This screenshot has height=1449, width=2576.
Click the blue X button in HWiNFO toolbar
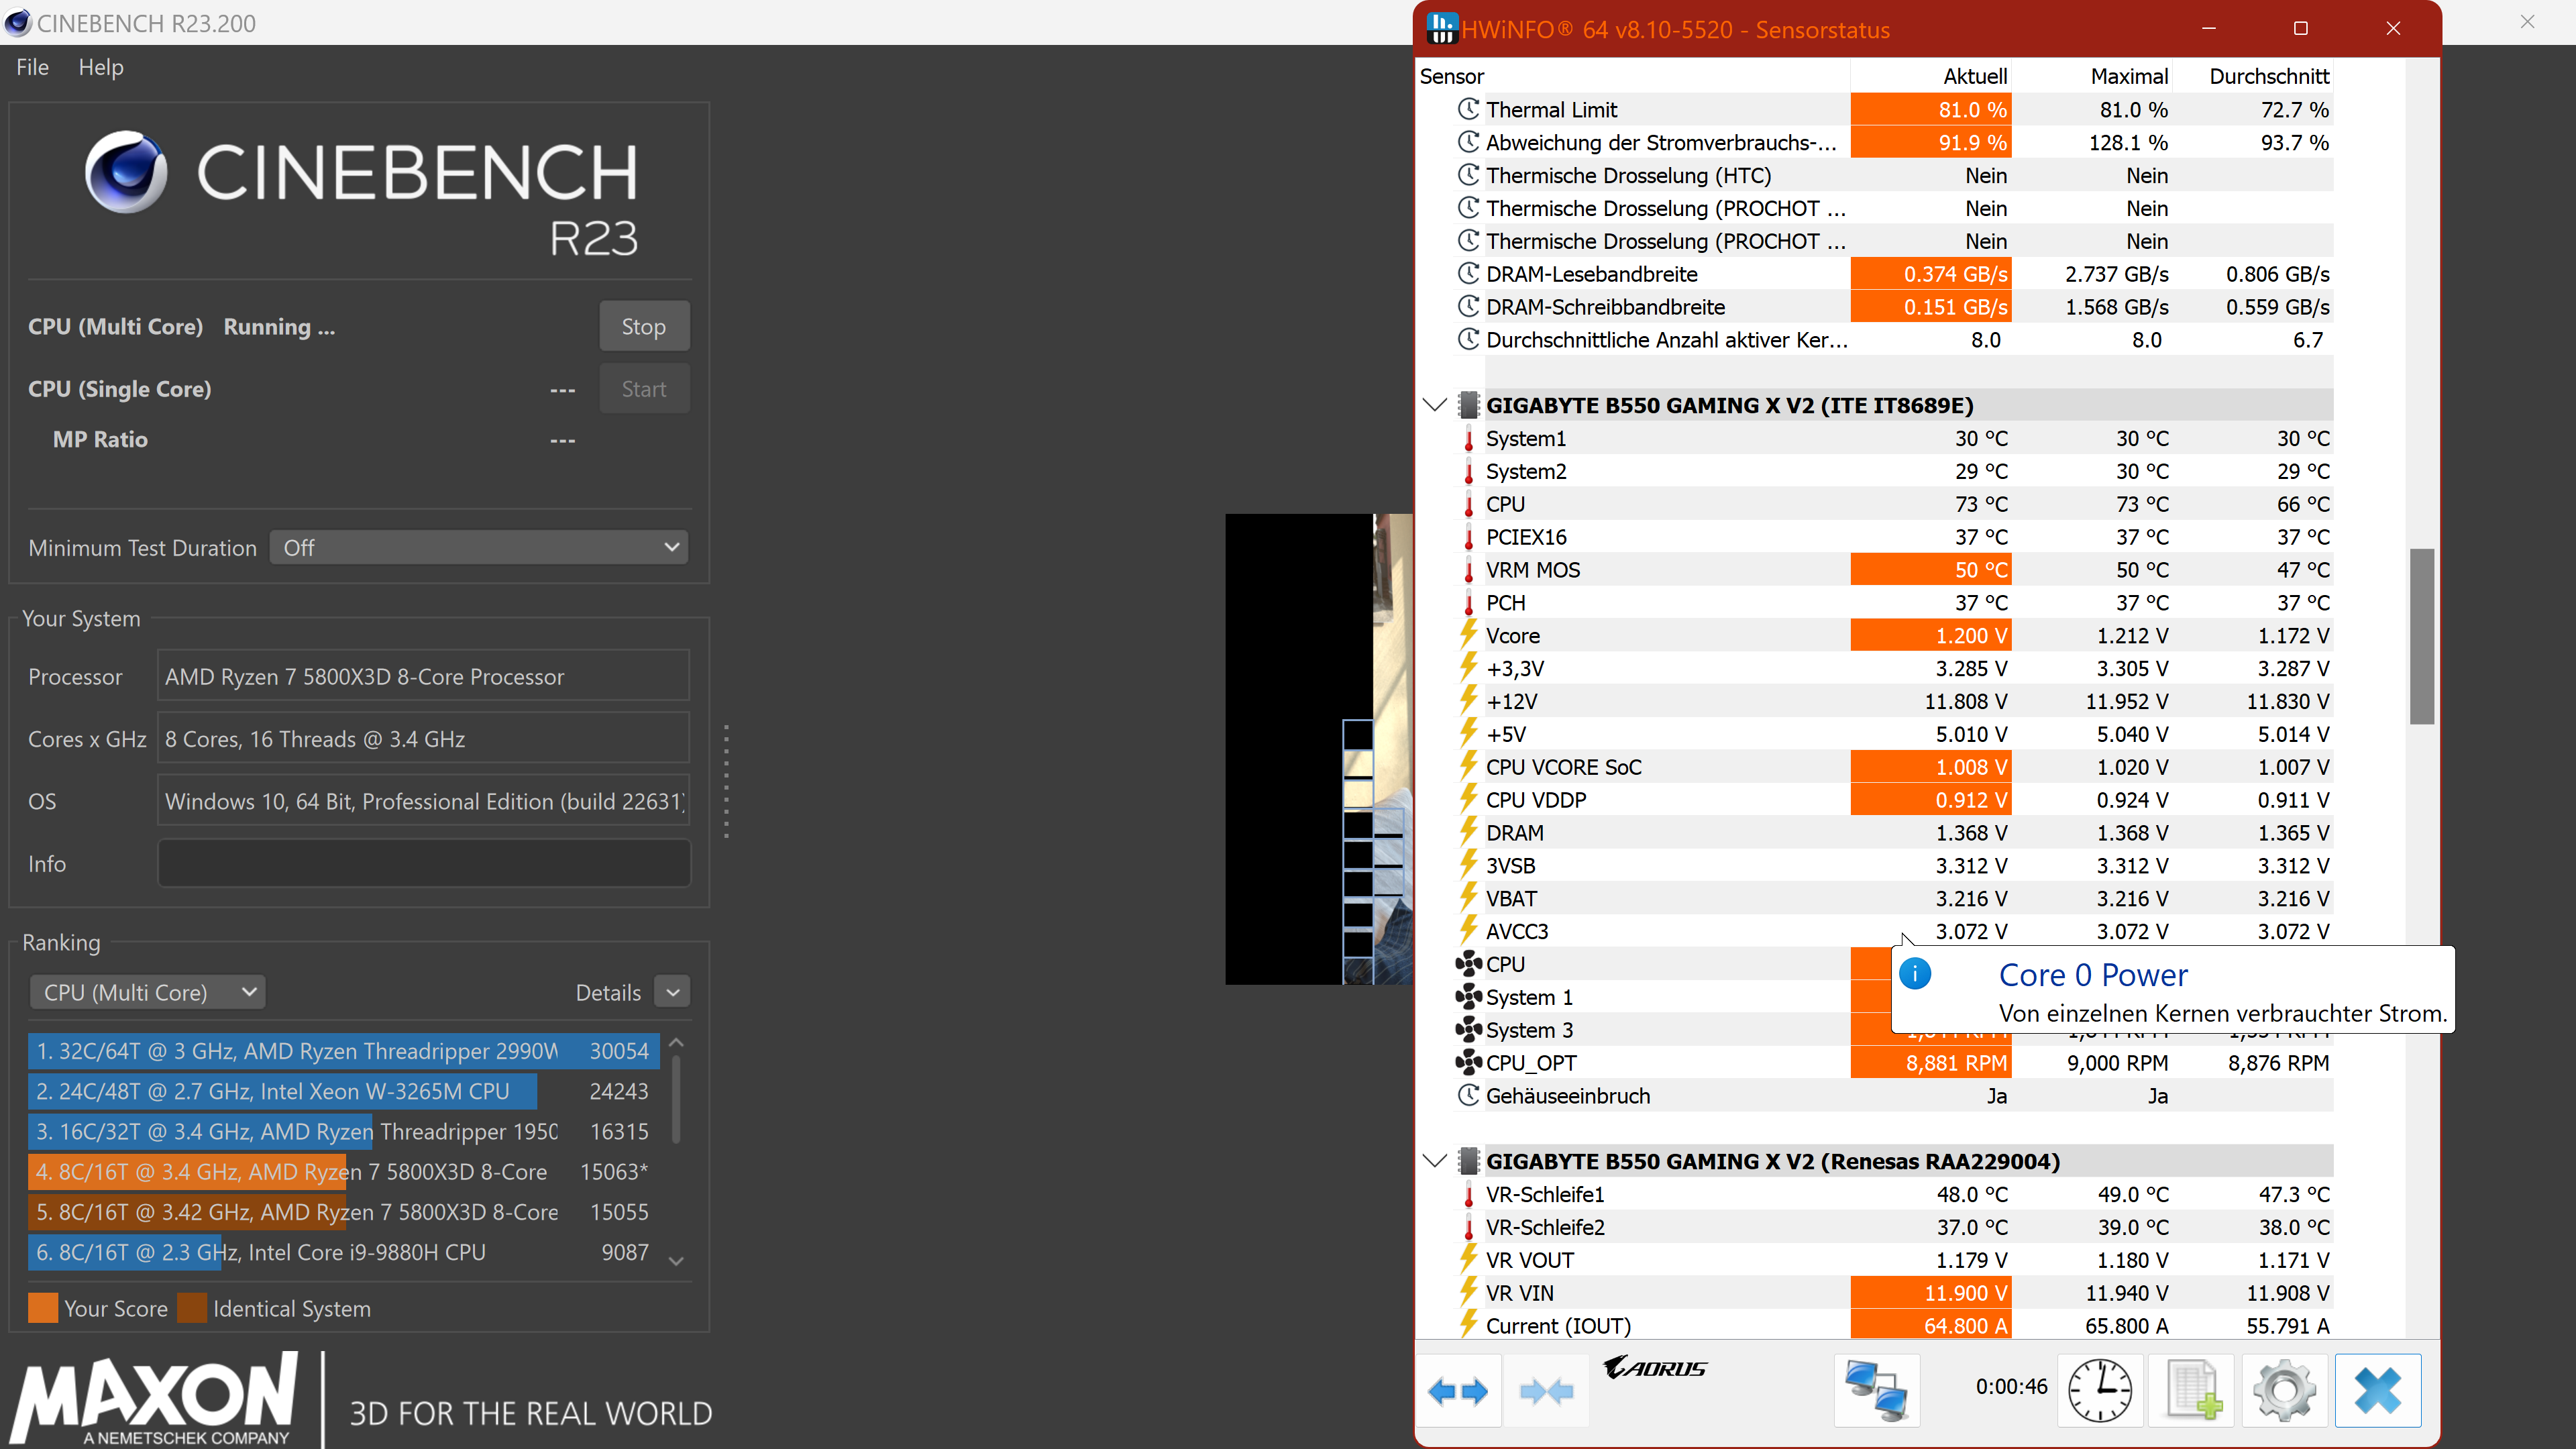click(2377, 1390)
